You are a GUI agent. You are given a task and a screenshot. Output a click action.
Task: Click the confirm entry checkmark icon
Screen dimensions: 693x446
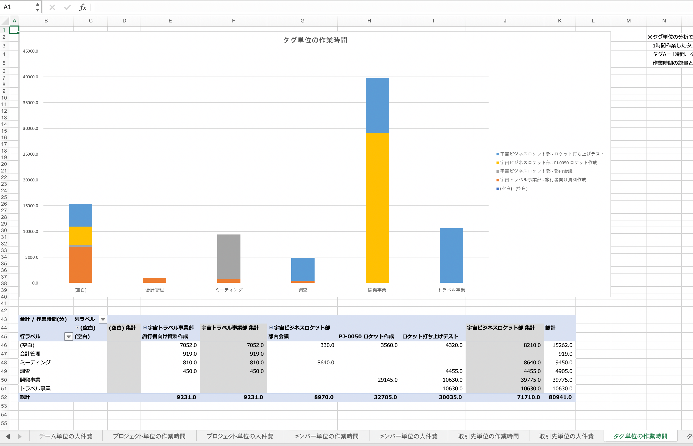(x=67, y=7)
